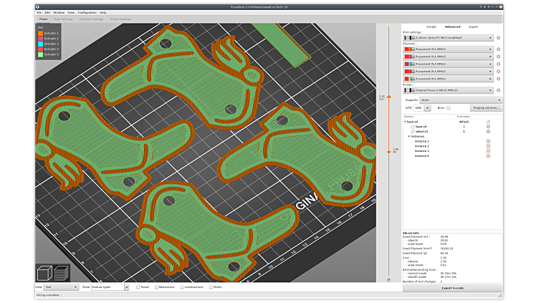Enable the Brim checkbox
Screen dimensions: 539x303
[x=449, y=107]
